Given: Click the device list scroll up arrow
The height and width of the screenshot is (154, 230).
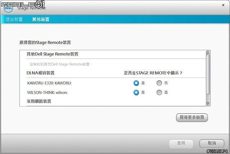Looking at the screenshot, I should (x=208, y=52).
